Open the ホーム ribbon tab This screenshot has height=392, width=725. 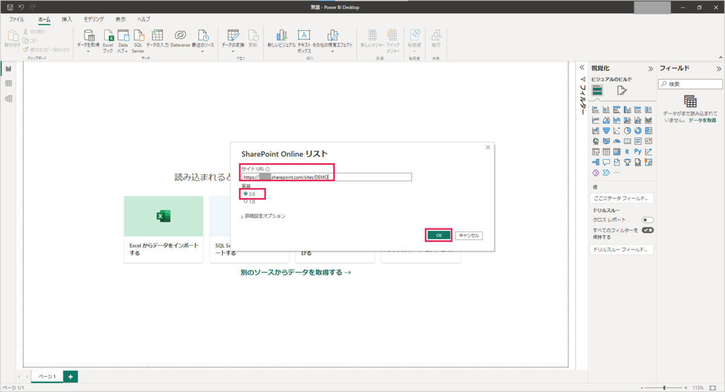click(x=44, y=19)
